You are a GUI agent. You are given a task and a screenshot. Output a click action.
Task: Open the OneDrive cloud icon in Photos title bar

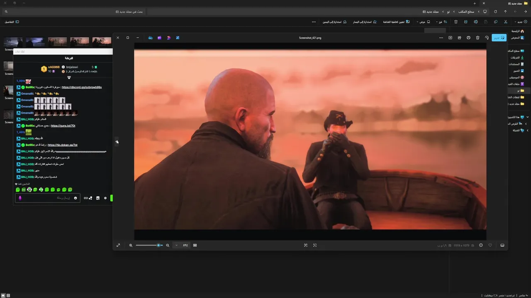(150, 38)
